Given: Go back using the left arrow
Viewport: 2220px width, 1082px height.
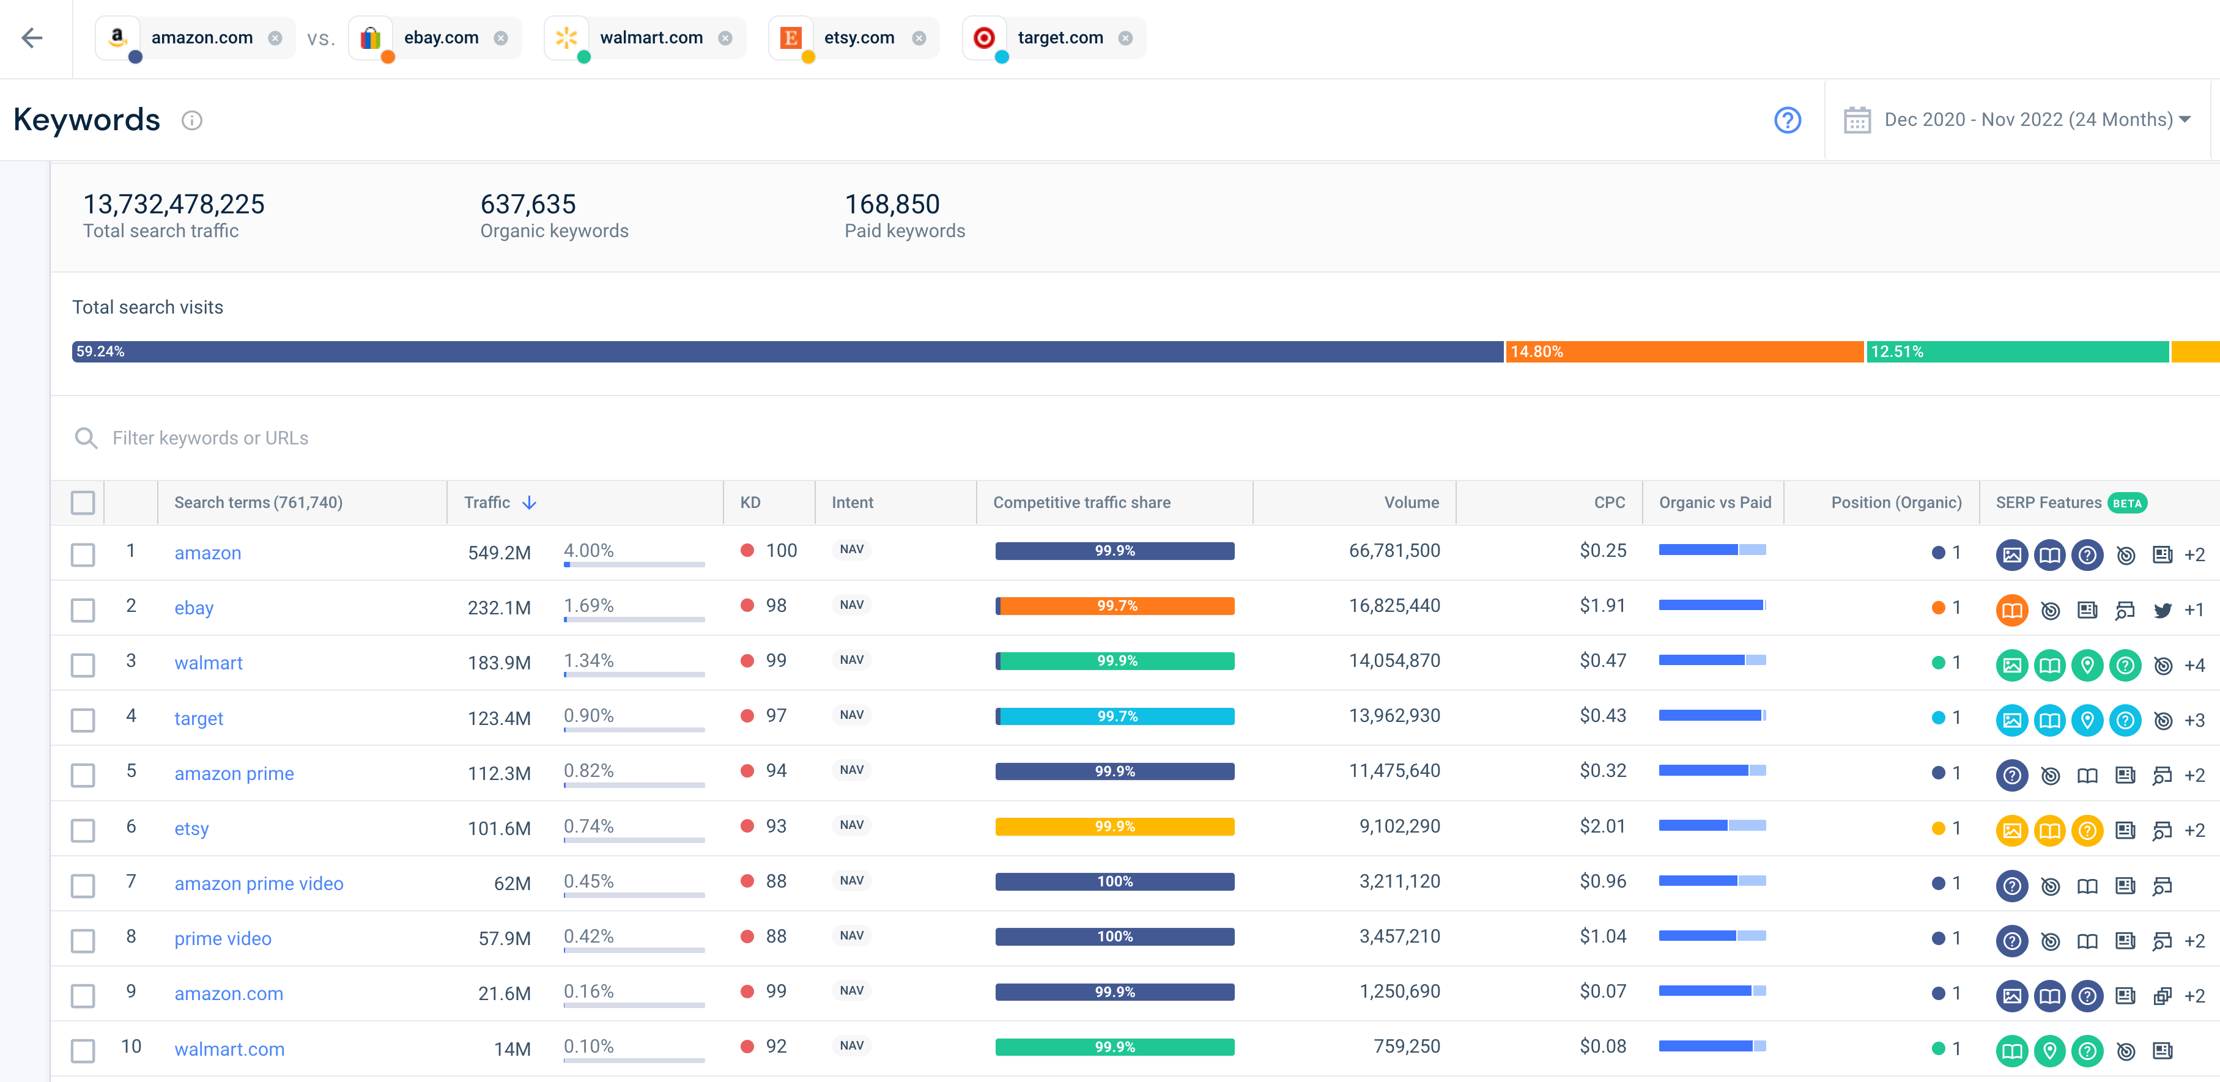Looking at the screenshot, I should (32, 38).
